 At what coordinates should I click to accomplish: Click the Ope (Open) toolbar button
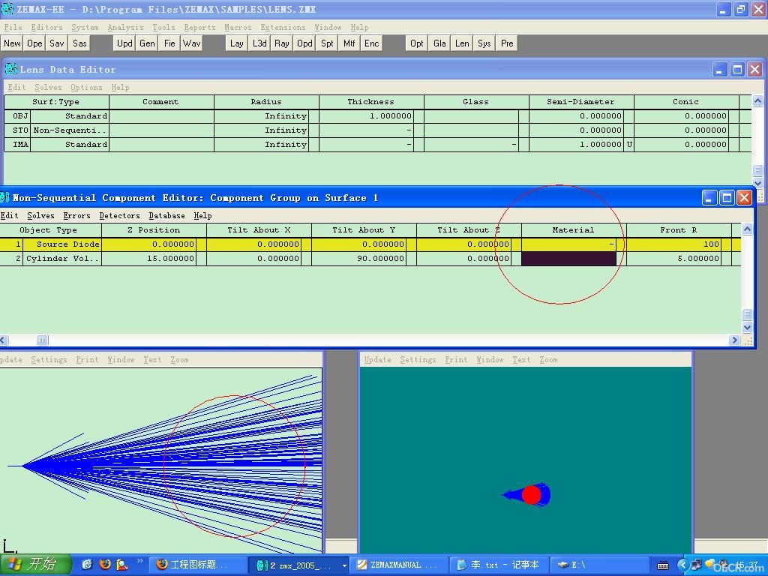(34, 43)
